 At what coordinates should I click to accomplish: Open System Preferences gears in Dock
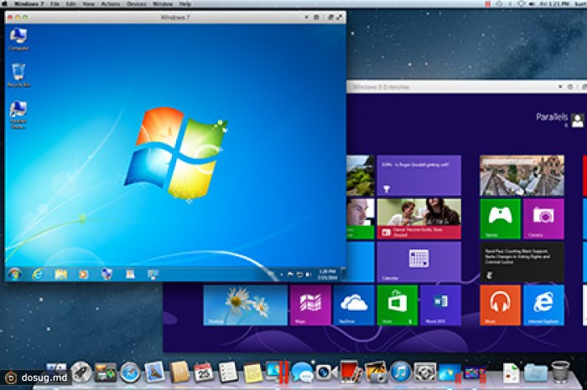[x=425, y=372]
